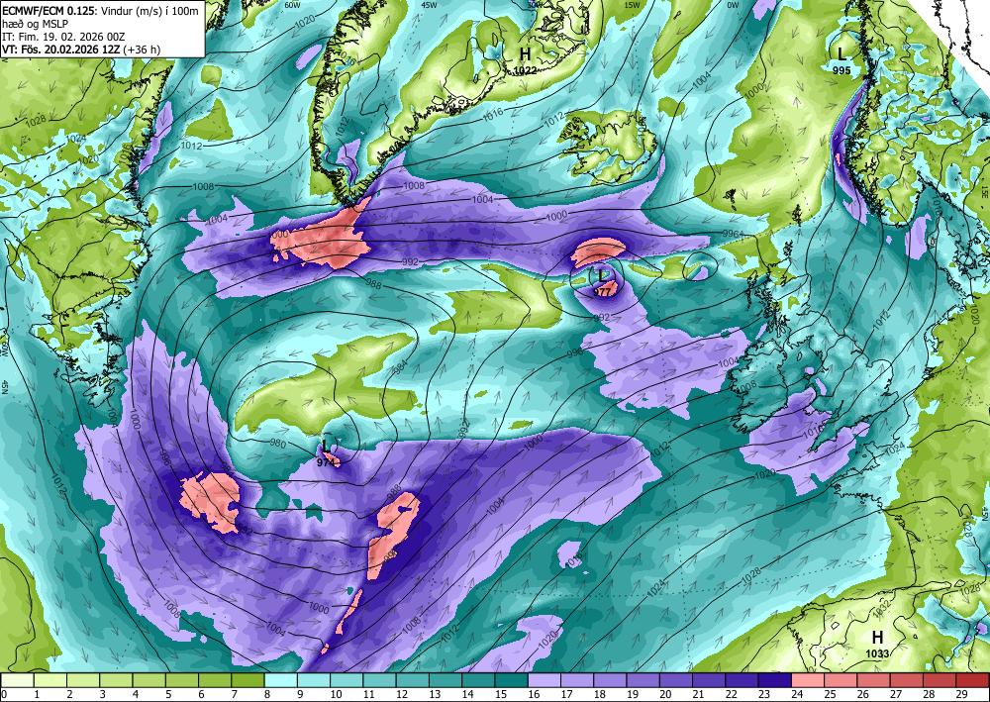Click the 980 isobar label
Image resolution: width=990 pixels, height=702 pixels.
(x=277, y=443)
